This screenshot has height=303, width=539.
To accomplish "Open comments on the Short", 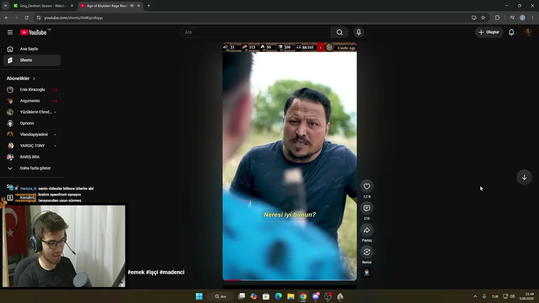I will 367,208.
